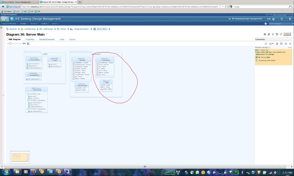Open Windows Explorer from the taskbar

coord(17,172)
